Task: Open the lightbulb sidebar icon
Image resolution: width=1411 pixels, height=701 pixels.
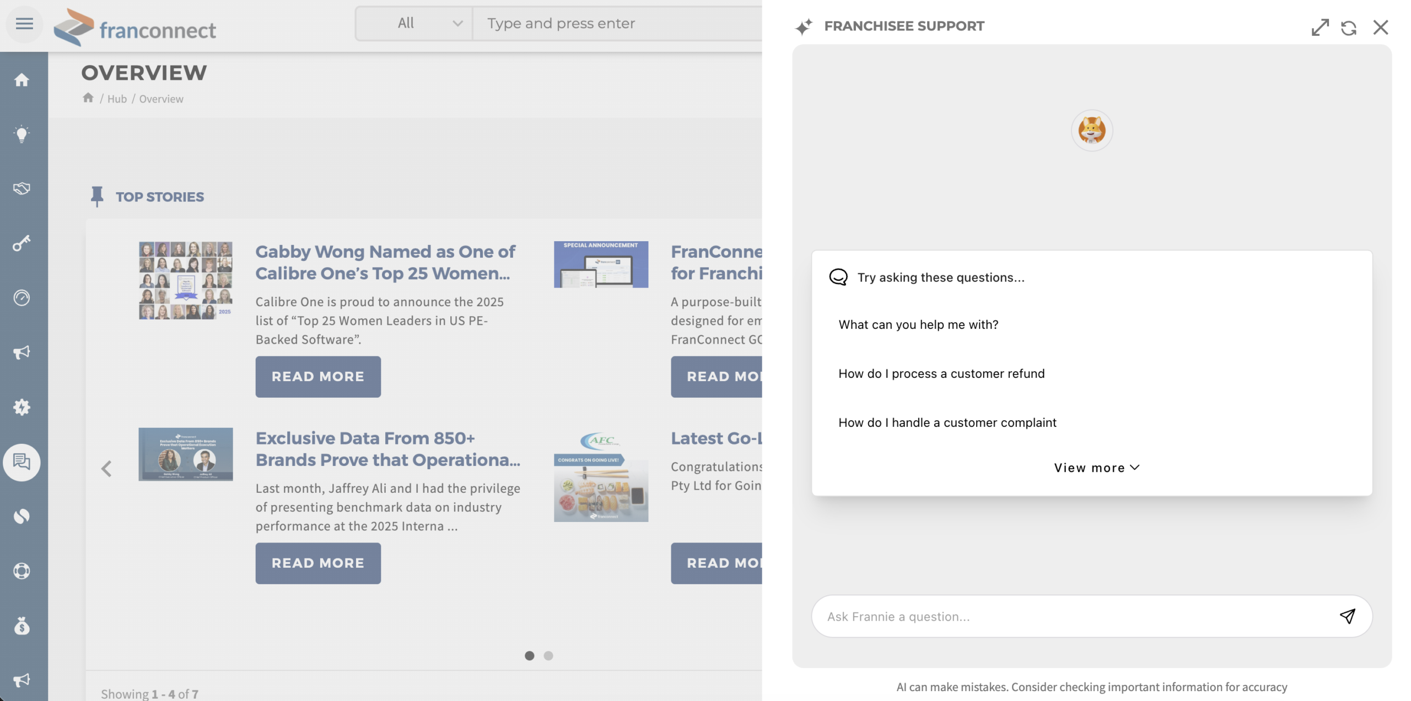Action: pos(21,134)
